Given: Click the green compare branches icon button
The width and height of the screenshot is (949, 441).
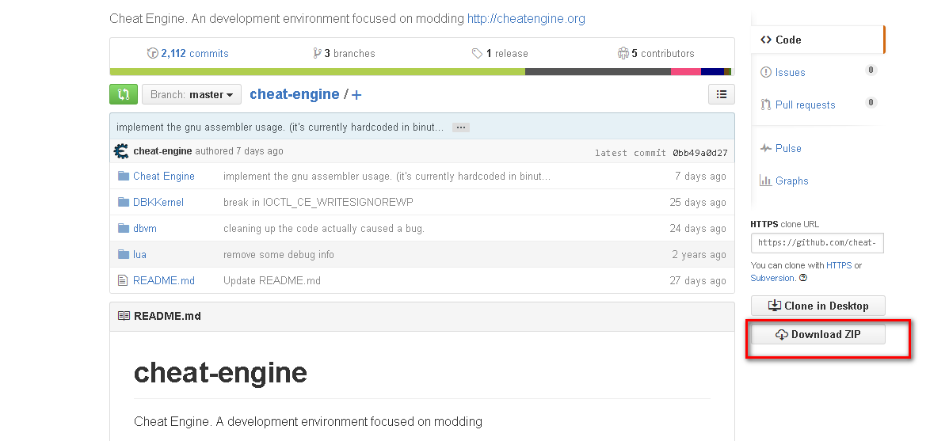Looking at the screenshot, I should click(x=124, y=94).
